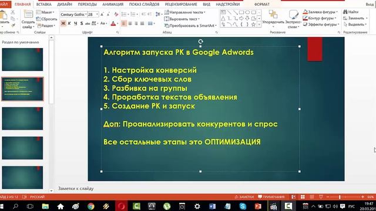
Task: Open the font size 28 dropdown
Action: (97, 15)
